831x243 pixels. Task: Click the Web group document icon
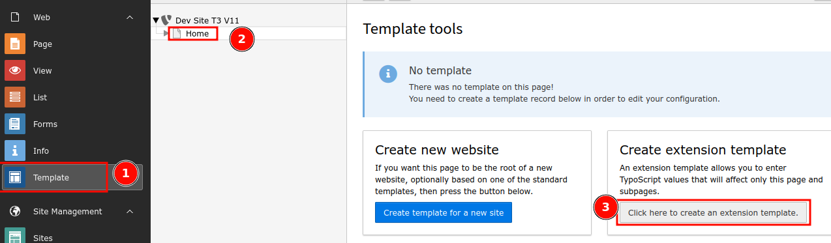pyautogui.click(x=15, y=17)
